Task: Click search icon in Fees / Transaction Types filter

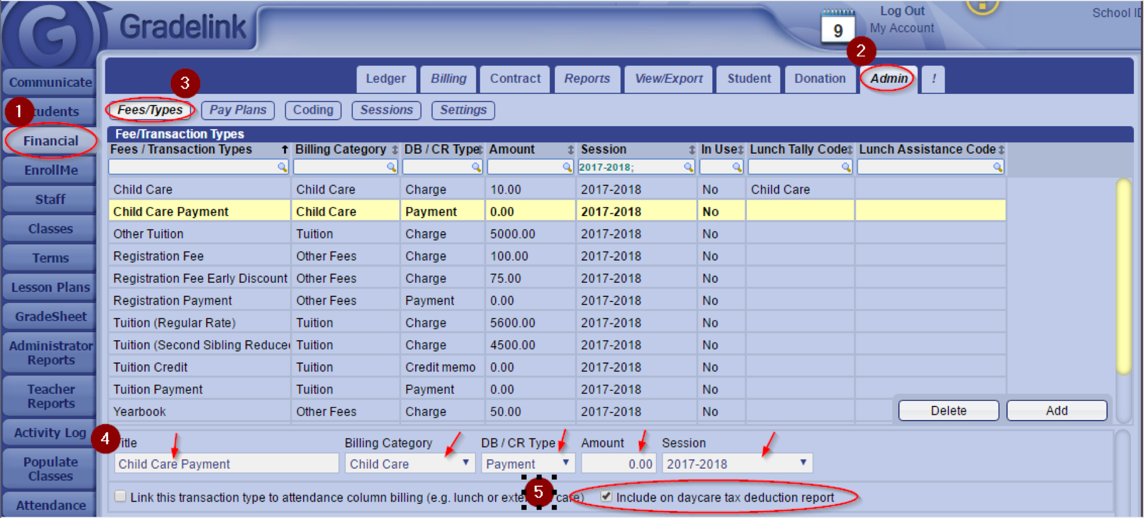Action: coord(282,168)
